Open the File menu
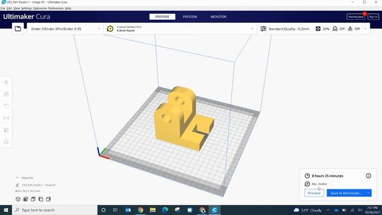 pyautogui.click(x=2, y=8)
